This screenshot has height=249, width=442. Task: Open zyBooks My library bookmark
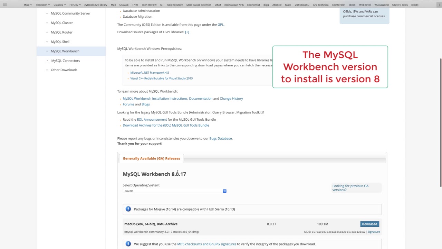coord(96,5)
